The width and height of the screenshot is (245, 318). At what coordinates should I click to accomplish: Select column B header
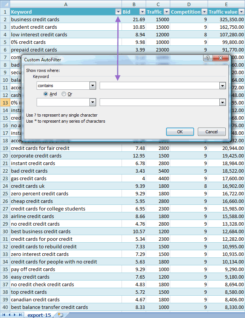coord(134,4)
